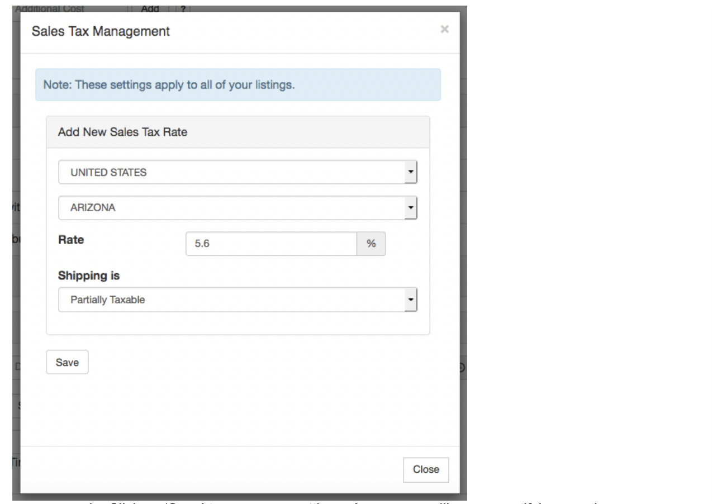Viewport: 712px width, 504px height.
Task: Save the new sales tax rate
Action: [x=67, y=362]
